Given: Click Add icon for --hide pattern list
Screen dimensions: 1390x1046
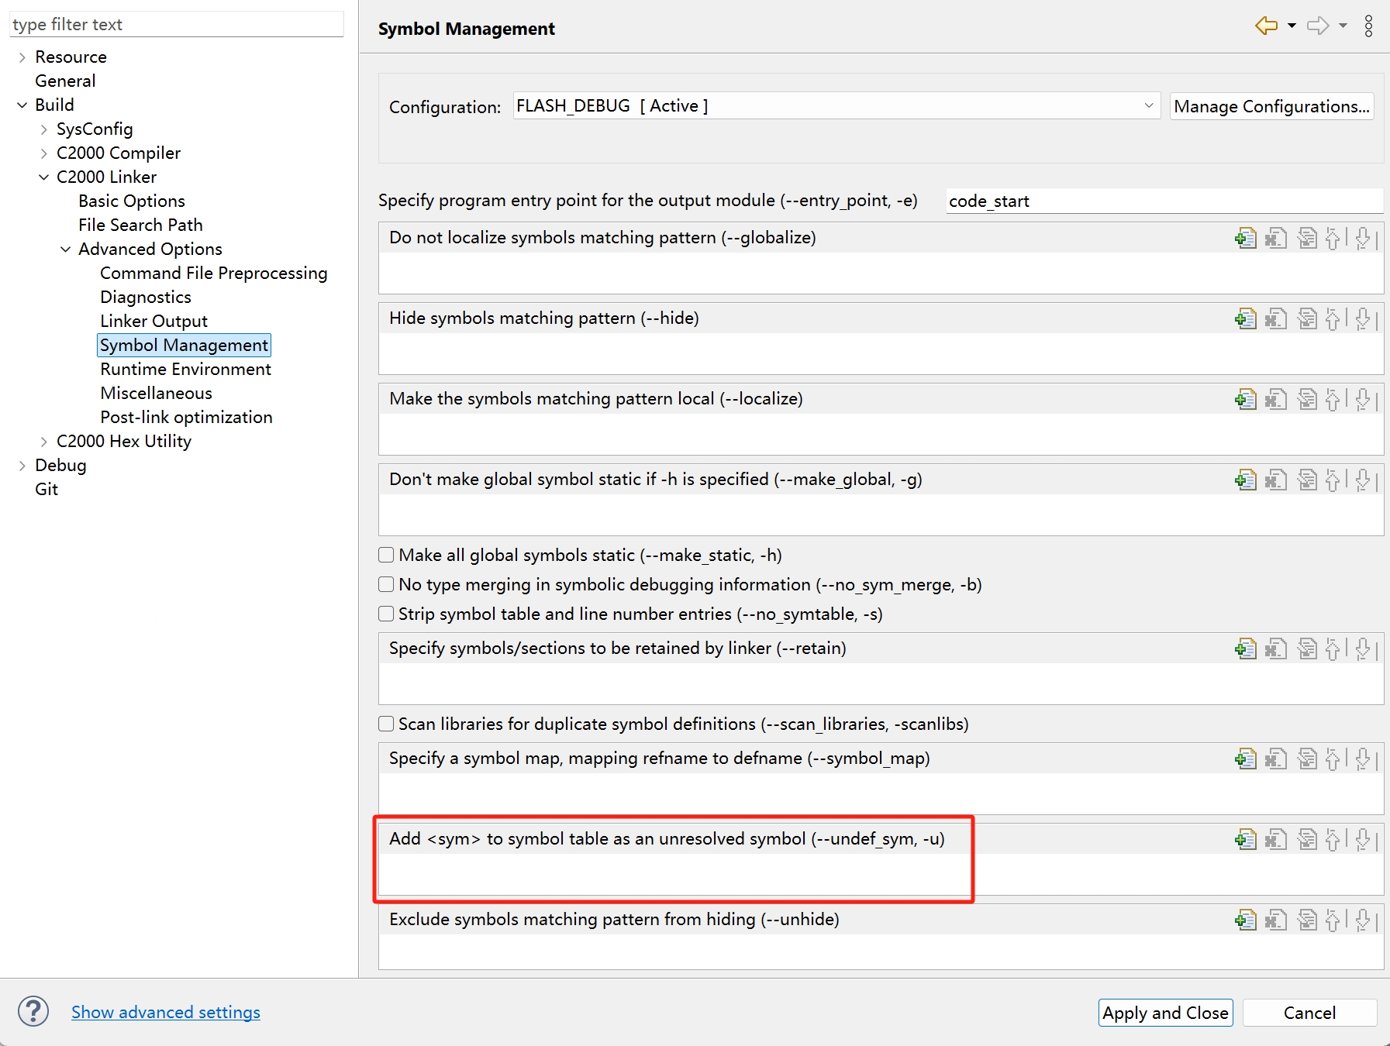Looking at the screenshot, I should 1245,318.
